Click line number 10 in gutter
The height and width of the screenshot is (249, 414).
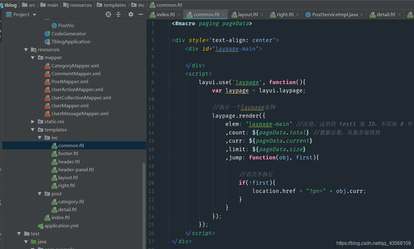151,99
